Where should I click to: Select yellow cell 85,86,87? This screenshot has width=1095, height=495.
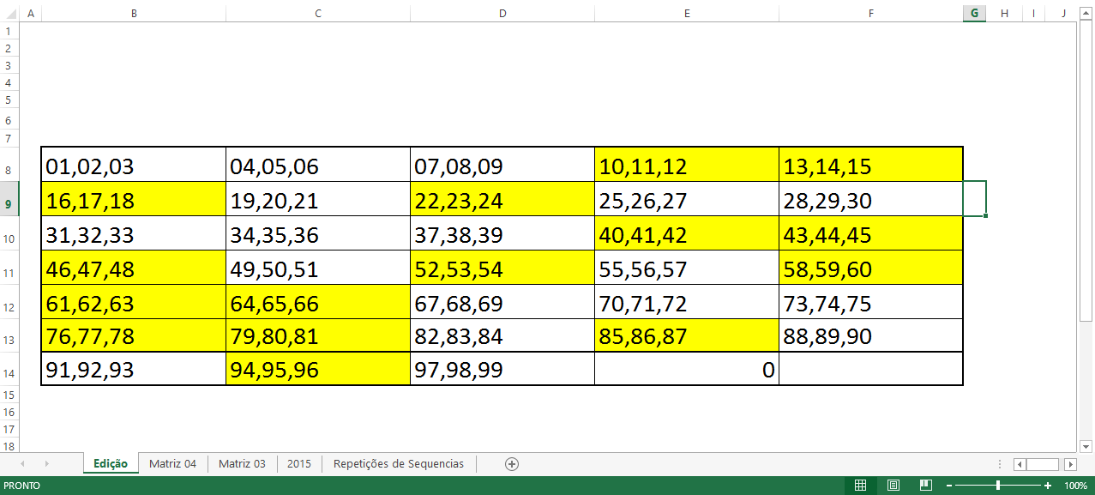(x=687, y=335)
